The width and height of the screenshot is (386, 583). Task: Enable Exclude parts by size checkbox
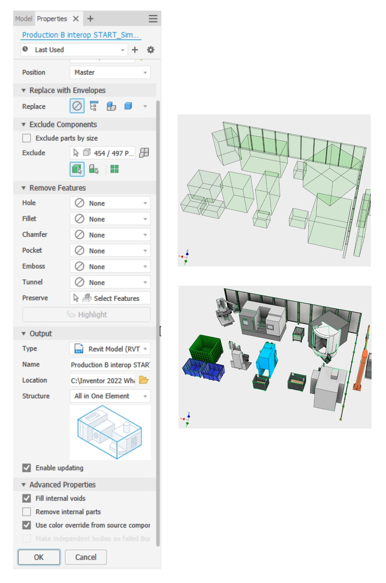click(27, 138)
